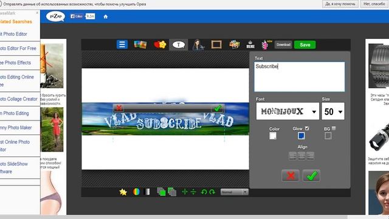This screenshot has height=219, width=389.
Task: Open the Funny Photo Maker link
Action: click(x=16, y=128)
